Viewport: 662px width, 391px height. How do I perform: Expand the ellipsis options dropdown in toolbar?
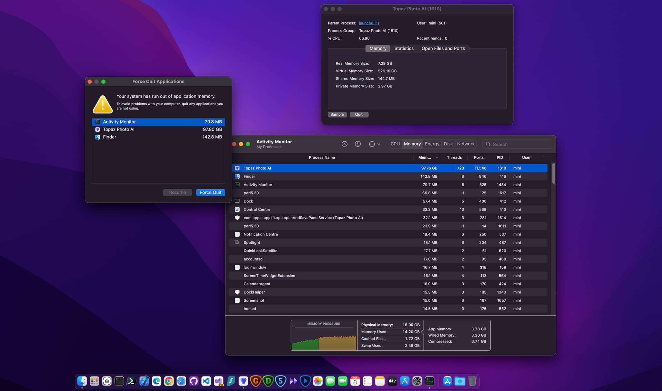(x=374, y=144)
